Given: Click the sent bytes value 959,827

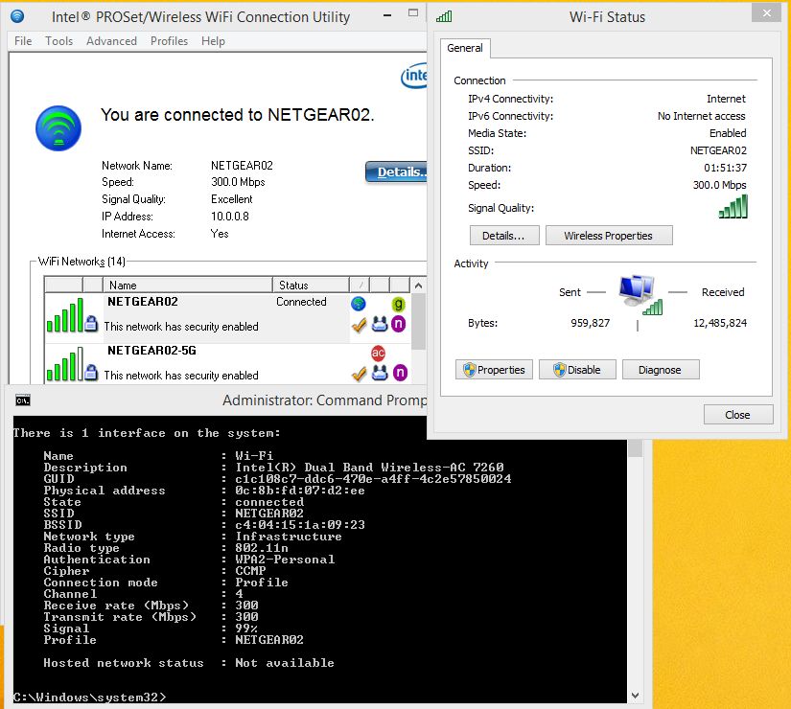Looking at the screenshot, I should click(591, 323).
